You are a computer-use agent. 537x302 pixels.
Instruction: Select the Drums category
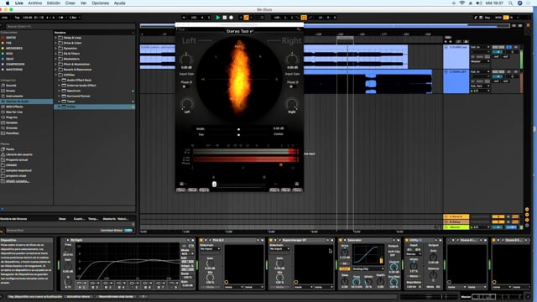click(10, 91)
